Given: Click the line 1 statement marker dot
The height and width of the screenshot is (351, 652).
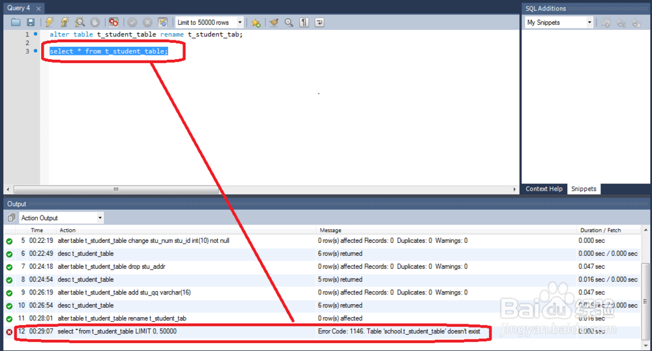Looking at the screenshot, I should coord(35,34).
